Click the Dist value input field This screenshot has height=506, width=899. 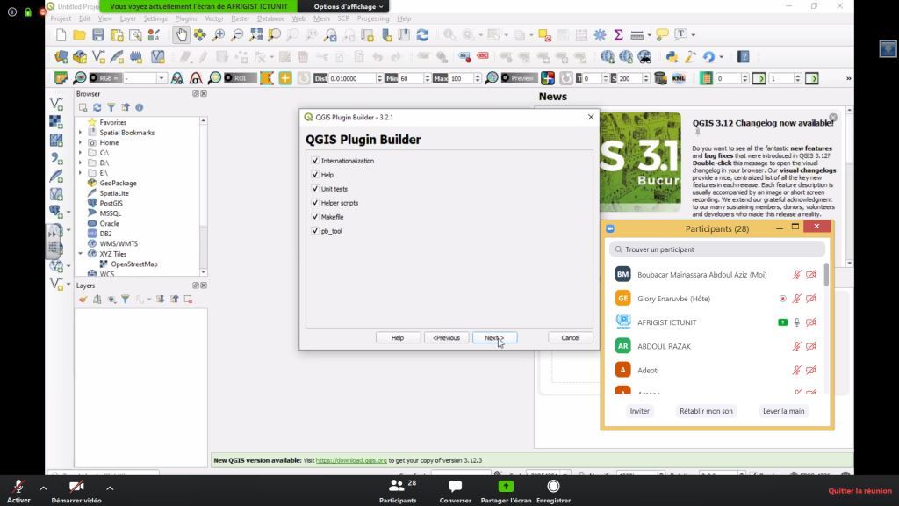point(351,78)
